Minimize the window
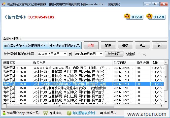 pyautogui.click(x=147, y=4)
